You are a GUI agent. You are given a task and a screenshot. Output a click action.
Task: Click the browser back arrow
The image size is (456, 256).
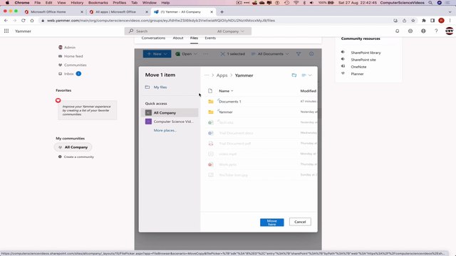[x=6, y=21]
